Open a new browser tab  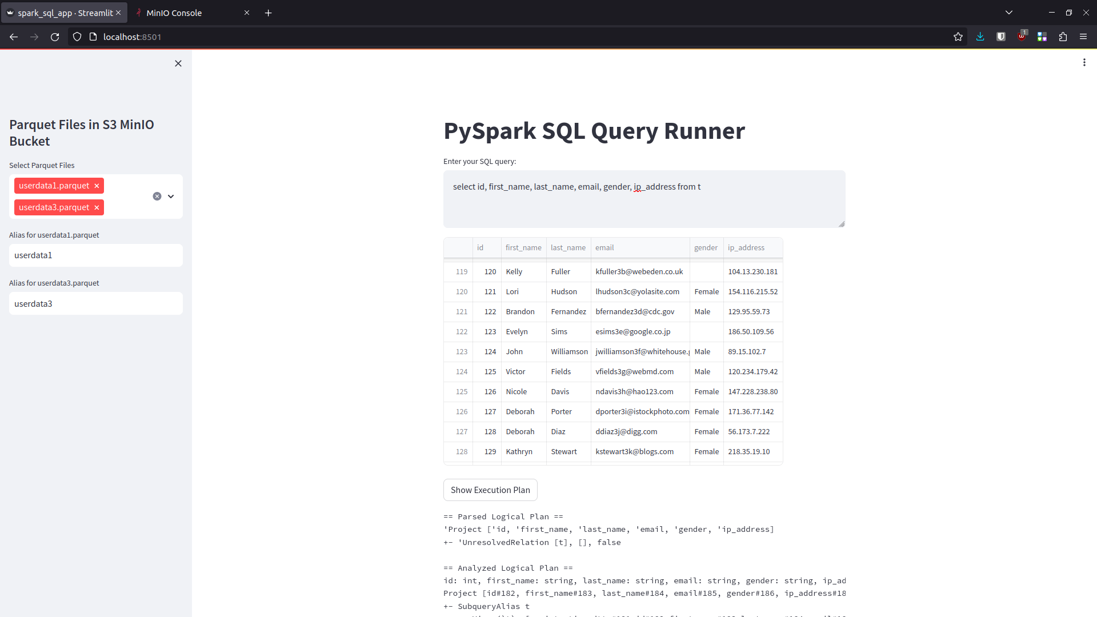268,13
